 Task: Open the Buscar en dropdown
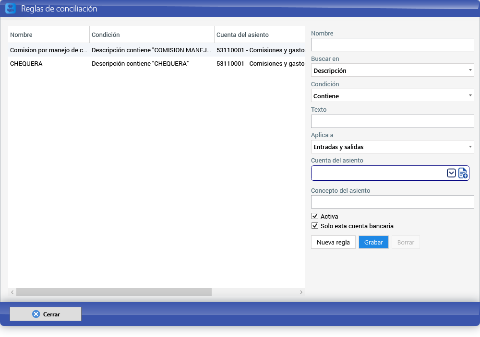[x=393, y=70]
